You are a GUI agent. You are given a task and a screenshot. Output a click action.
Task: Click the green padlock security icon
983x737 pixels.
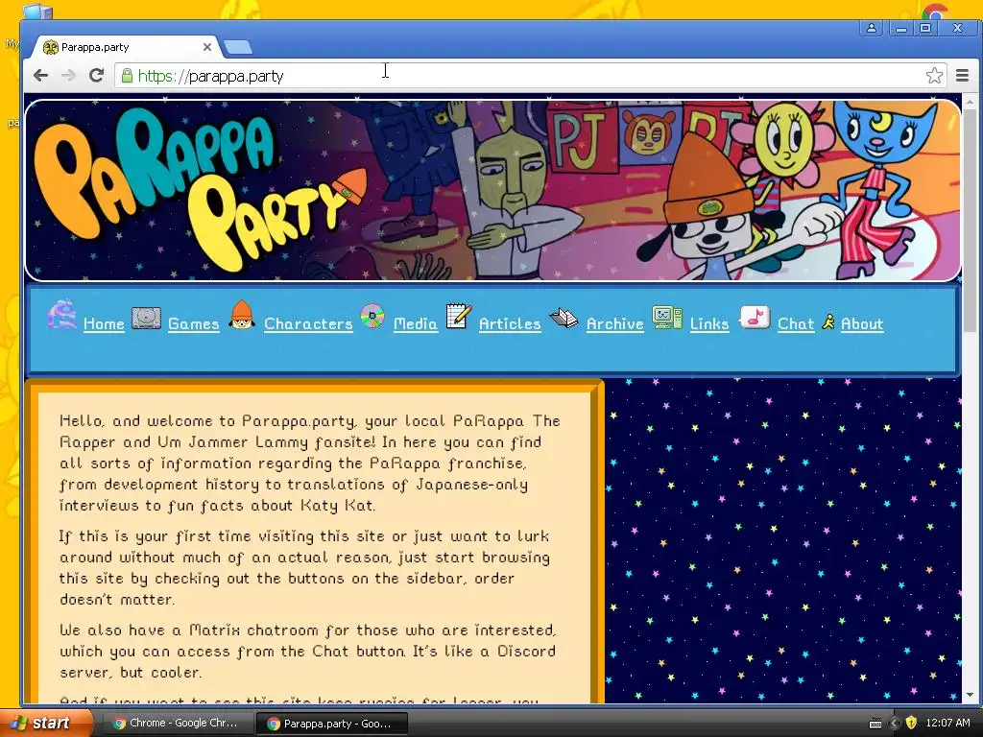click(x=128, y=76)
